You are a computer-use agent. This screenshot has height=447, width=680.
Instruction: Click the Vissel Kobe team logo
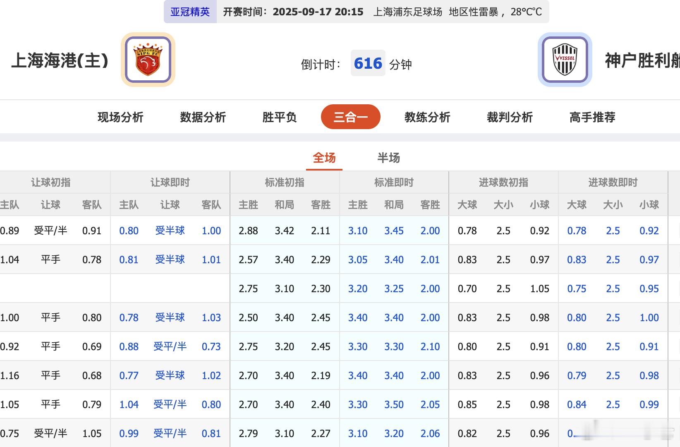point(565,60)
